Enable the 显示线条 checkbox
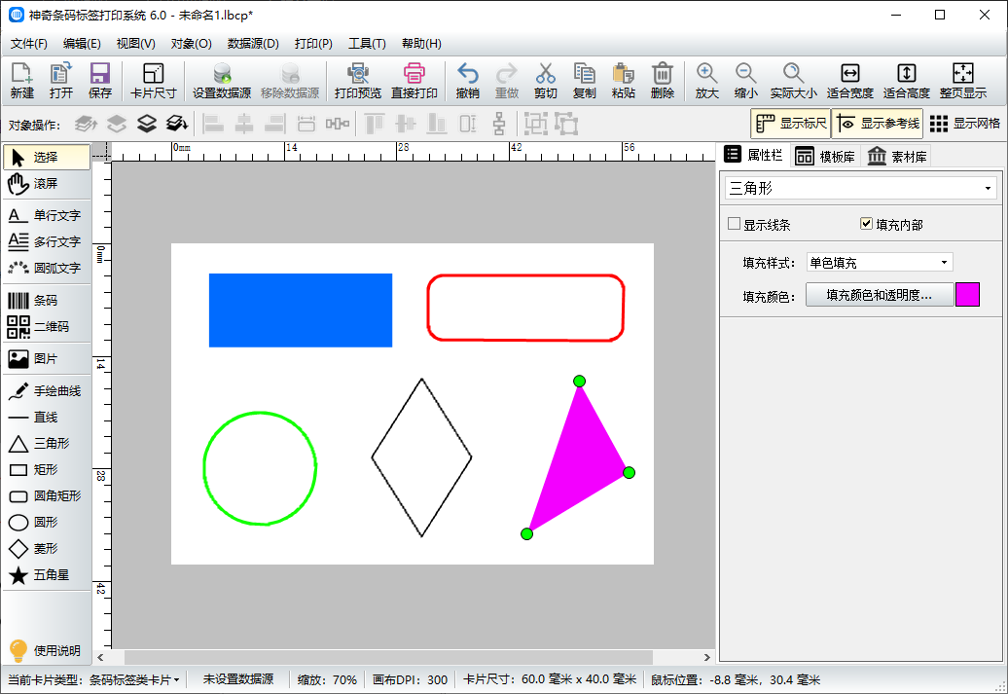 (x=735, y=225)
